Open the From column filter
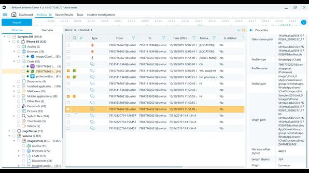The width and height of the screenshot is (309, 173). click(133, 38)
